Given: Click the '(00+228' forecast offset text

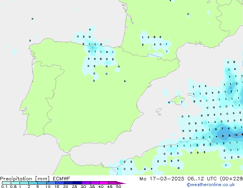Looking at the screenshot, I should click(x=231, y=179).
